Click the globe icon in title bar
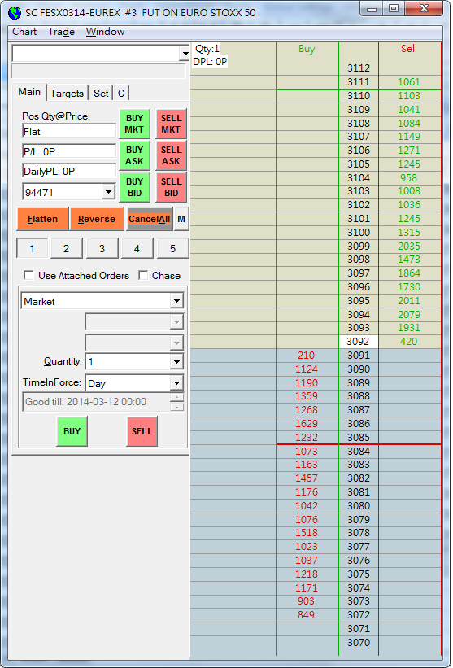 click(15, 12)
